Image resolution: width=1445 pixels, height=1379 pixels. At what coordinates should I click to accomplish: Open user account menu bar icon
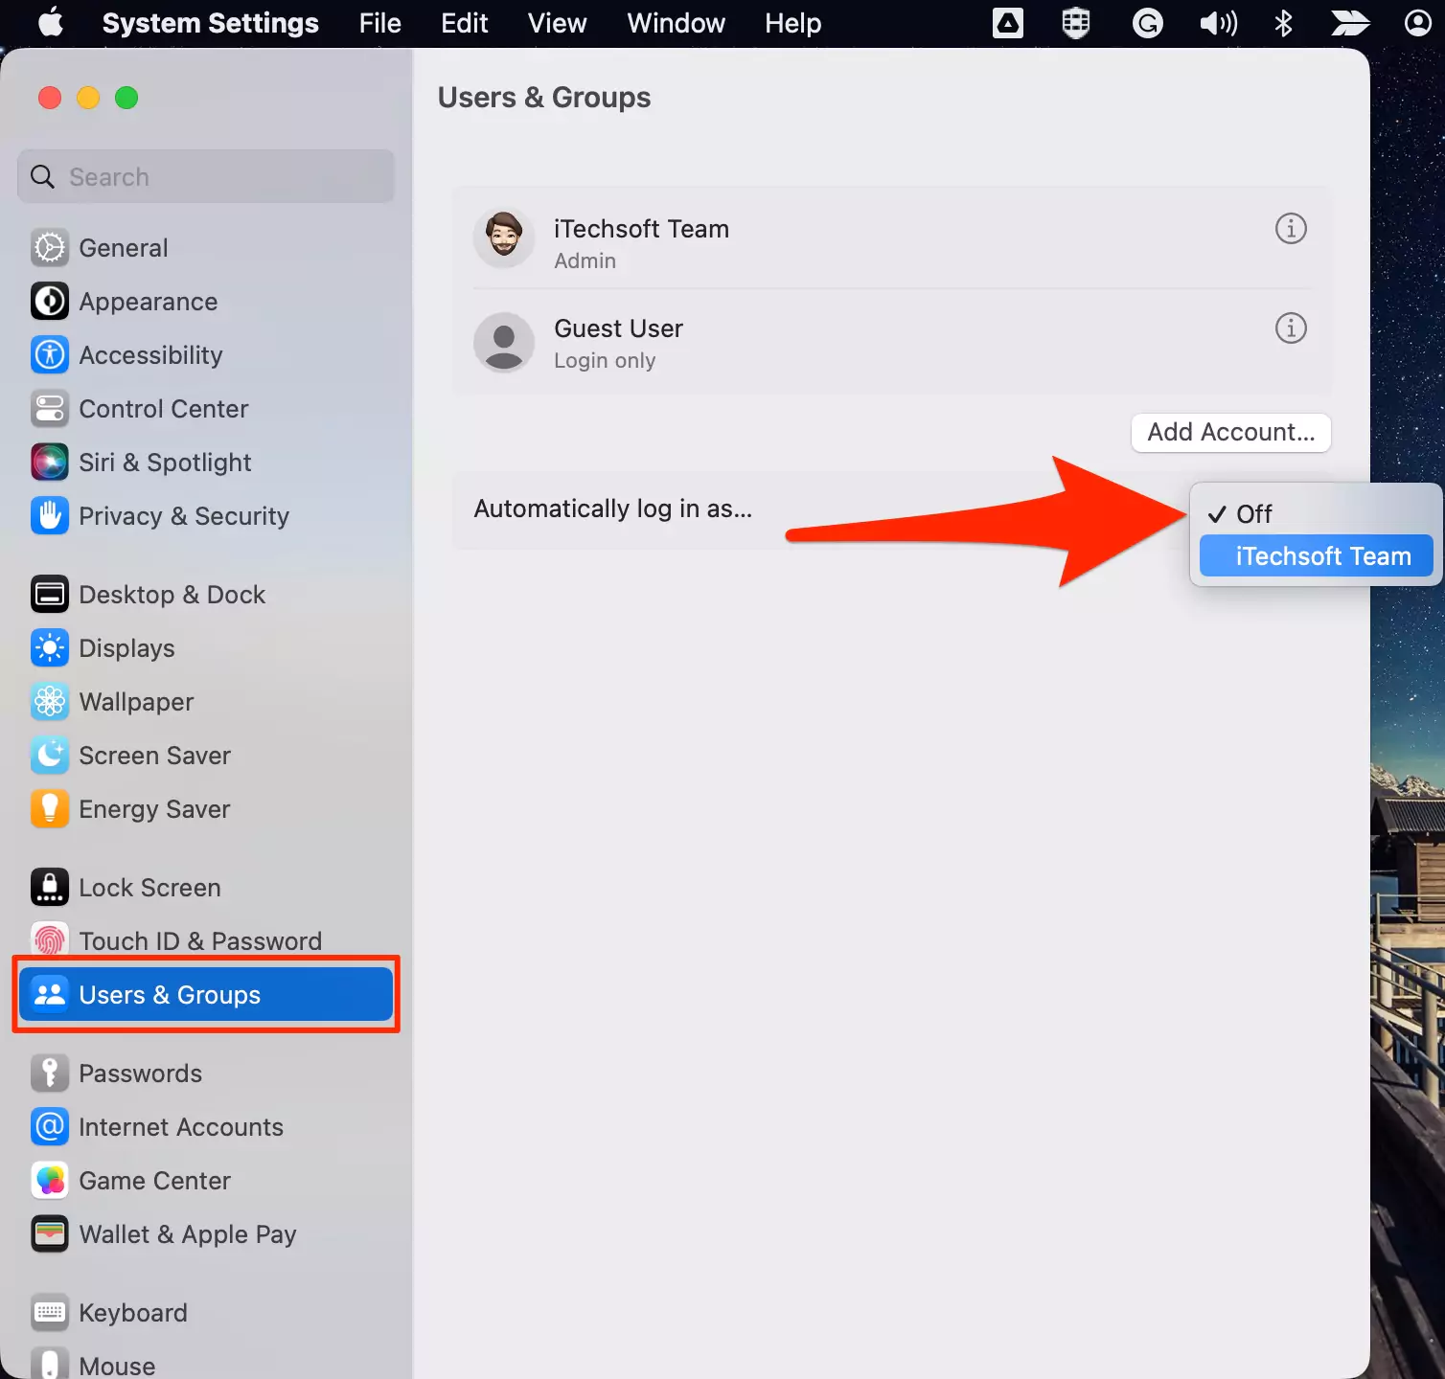(x=1418, y=23)
